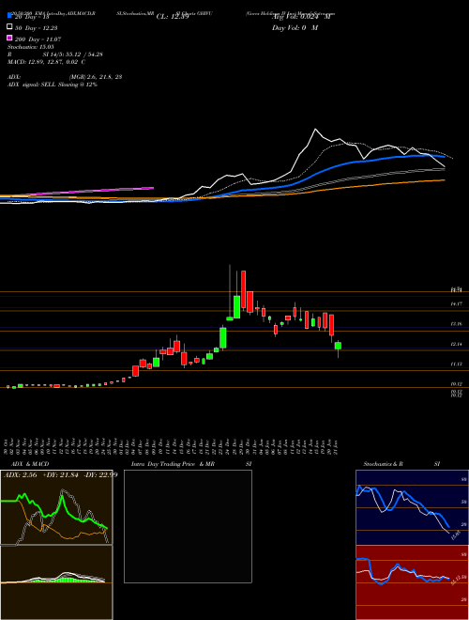
Task: Open the empty Intra Day Trading Price chart box
Action: 188,526
